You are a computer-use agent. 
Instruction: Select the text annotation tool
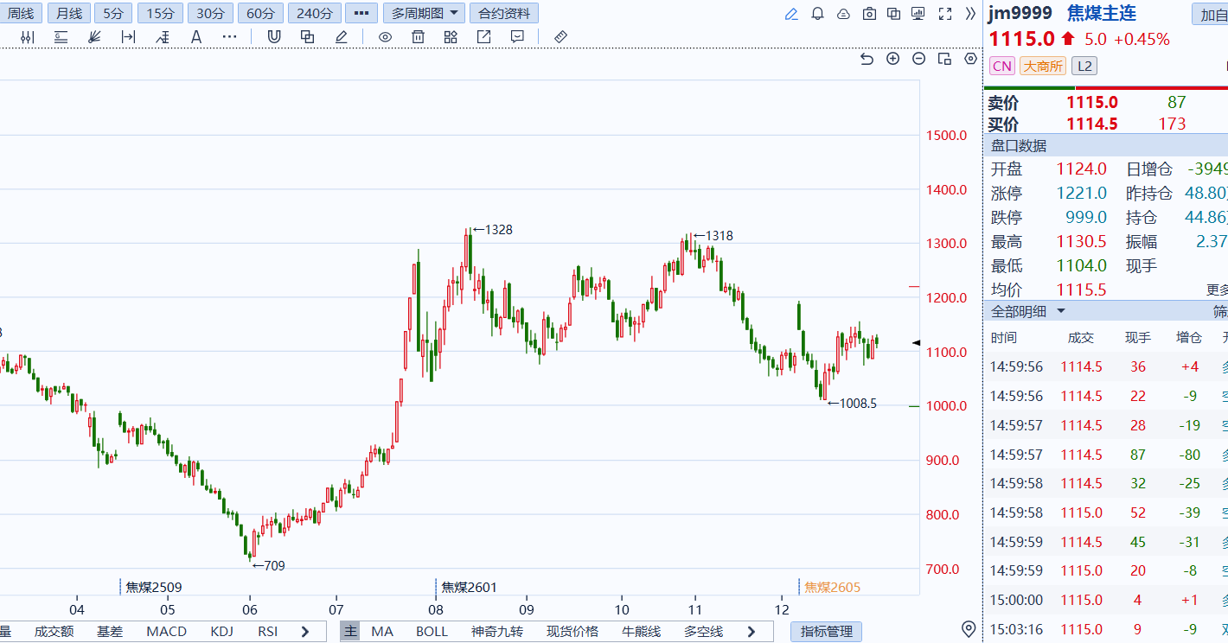[196, 36]
